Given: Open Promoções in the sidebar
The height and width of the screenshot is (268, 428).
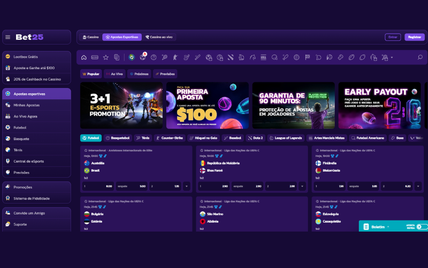Looking at the screenshot, I should (36, 187).
